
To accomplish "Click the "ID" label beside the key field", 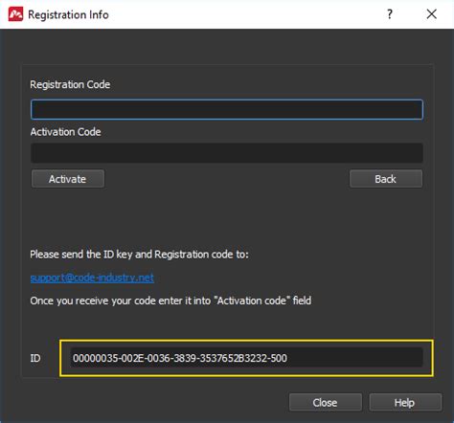I will click(35, 358).
